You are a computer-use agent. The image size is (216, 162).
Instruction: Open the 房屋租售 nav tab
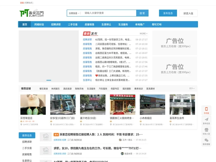[89, 24]
